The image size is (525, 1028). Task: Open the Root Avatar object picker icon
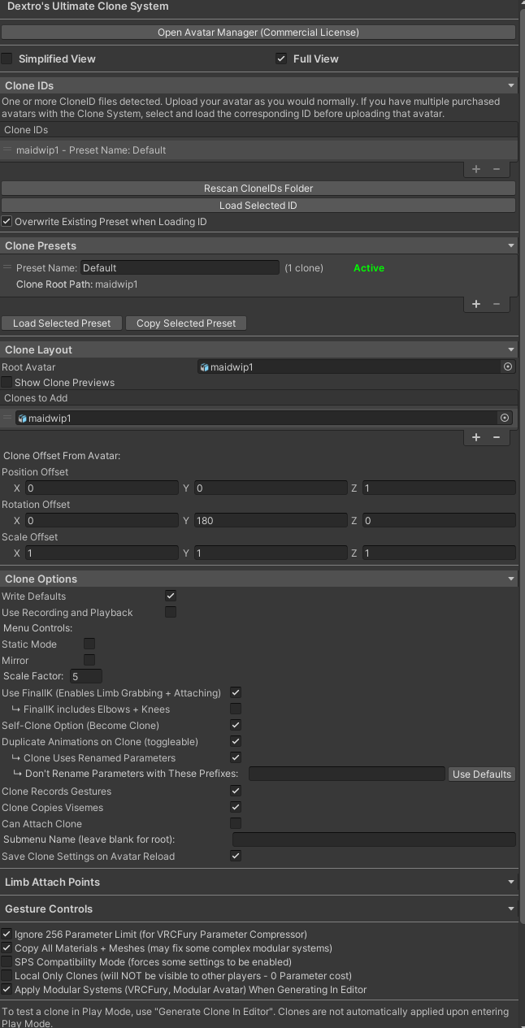(x=508, y=367)
